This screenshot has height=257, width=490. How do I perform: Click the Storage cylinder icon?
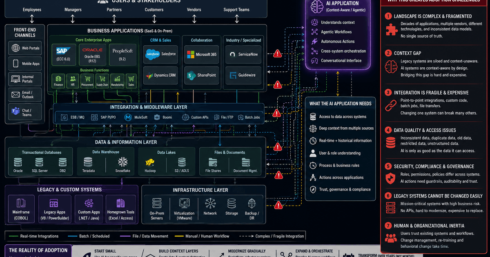click(232, 204)
